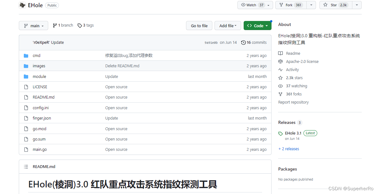The image size is (378, 194).
Task: Open the cmd folder icon
Action: 26,55
